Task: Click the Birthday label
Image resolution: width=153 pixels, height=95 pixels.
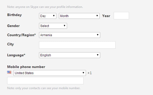Action: click(15, 15)
